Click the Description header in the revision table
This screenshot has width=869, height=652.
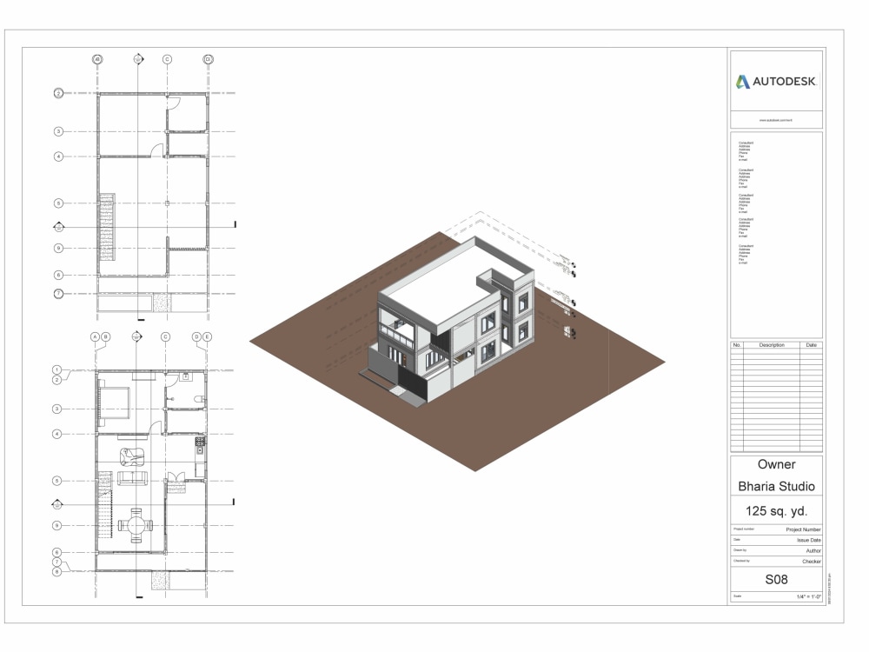coord(773,344)
